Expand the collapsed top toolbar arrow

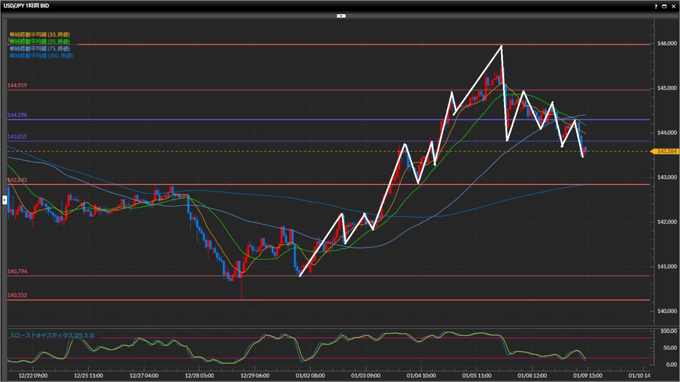341,16
